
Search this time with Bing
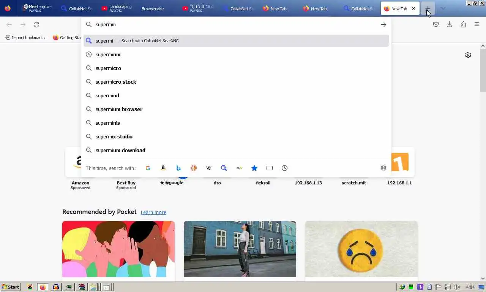178,168
